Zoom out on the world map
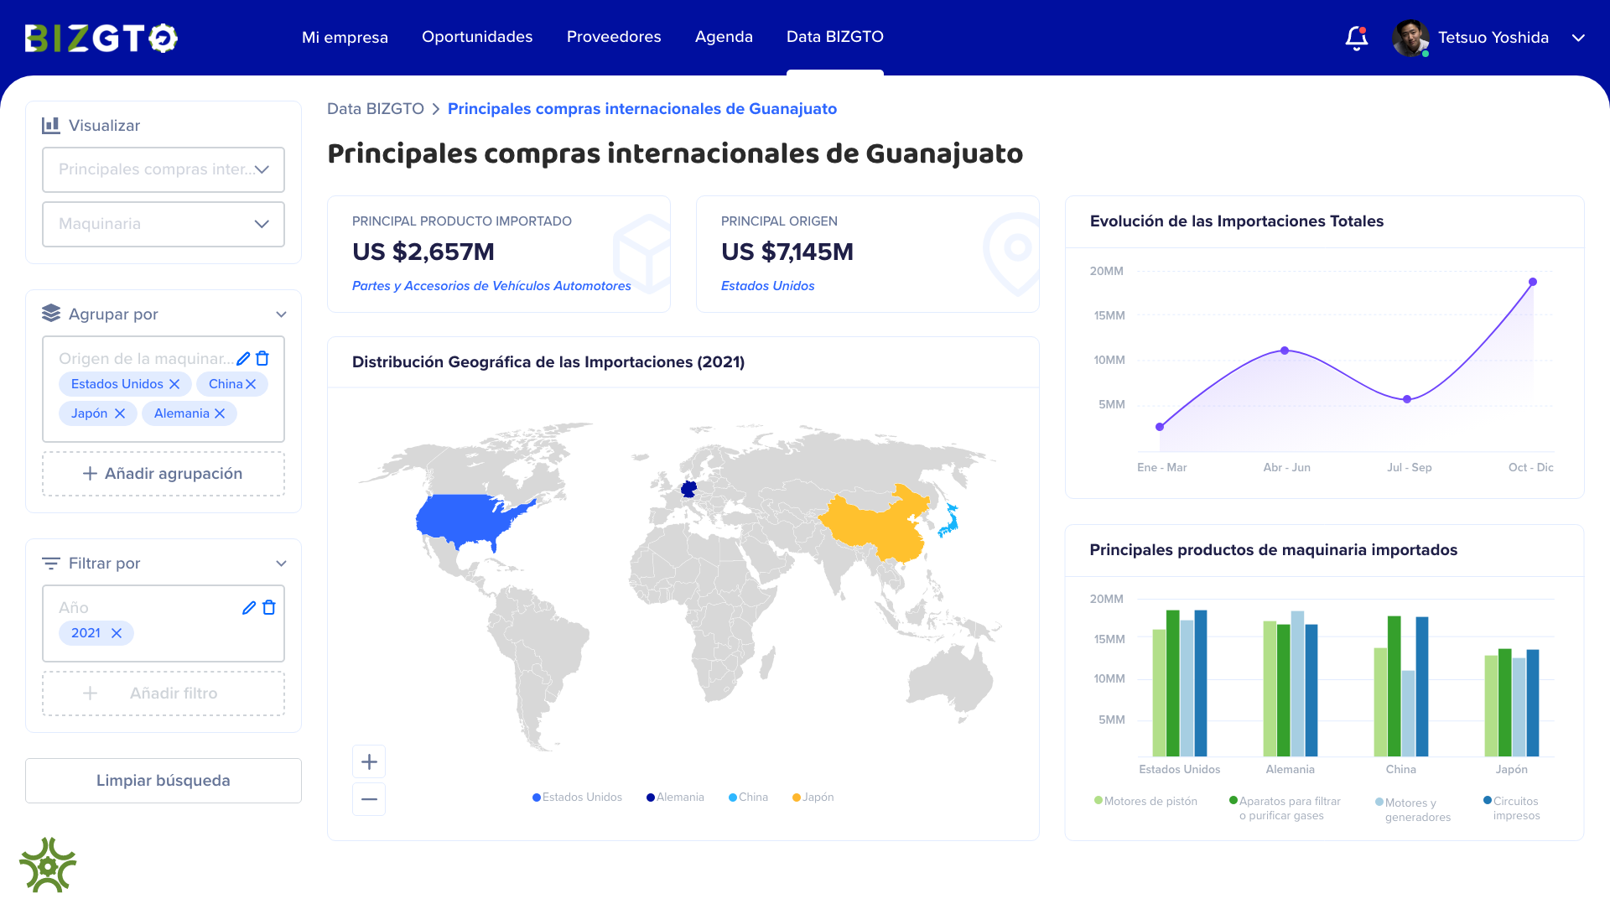Screen dimensions: 1610x904 coord(368,798)
